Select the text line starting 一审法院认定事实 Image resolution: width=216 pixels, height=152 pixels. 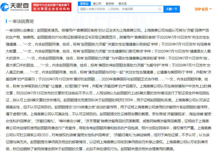(107, 30)
